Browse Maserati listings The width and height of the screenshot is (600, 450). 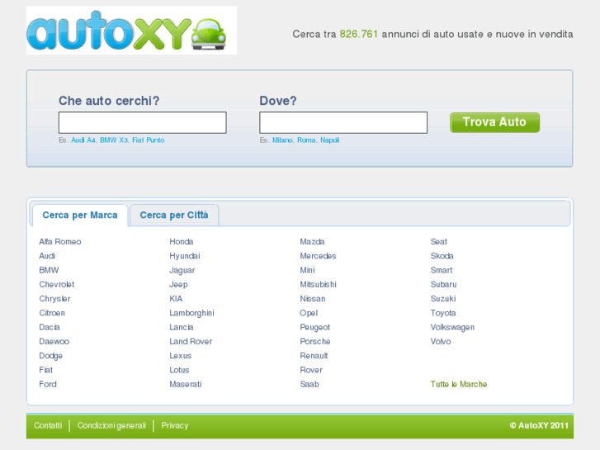[x=186, y=384]
